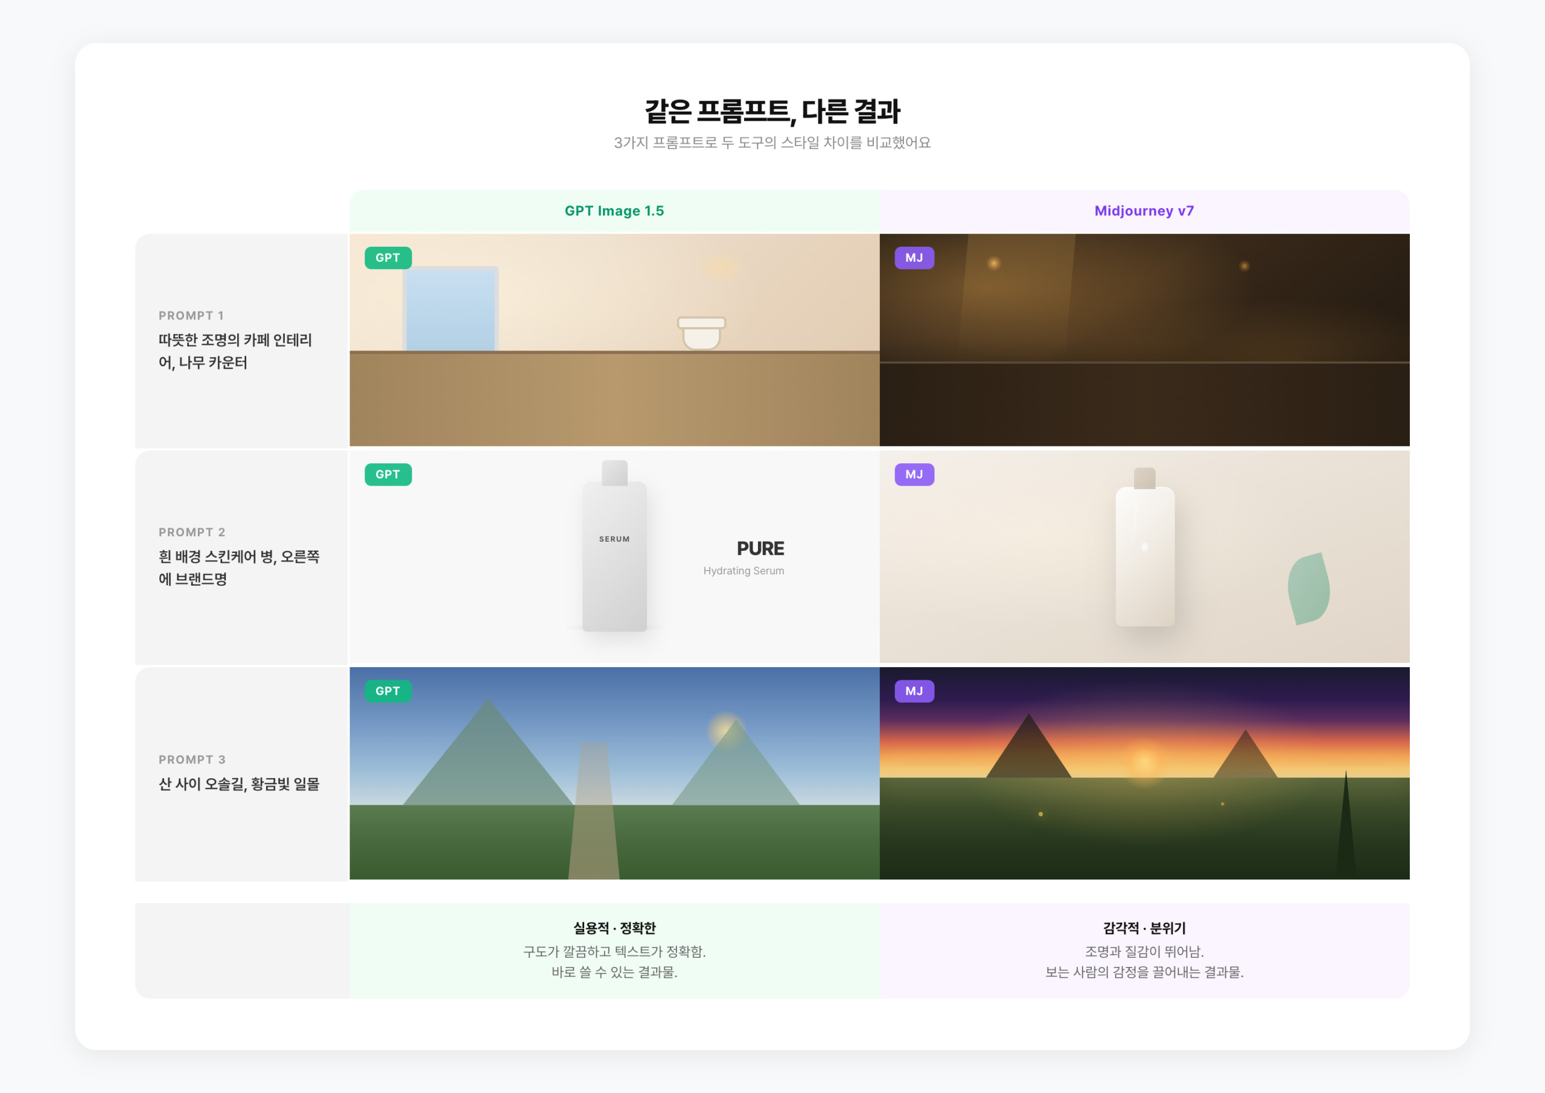Click the blue window shape in the GPT cafe image
The width and height of the screenshot is (1545, 1093).
coord(451,308)
